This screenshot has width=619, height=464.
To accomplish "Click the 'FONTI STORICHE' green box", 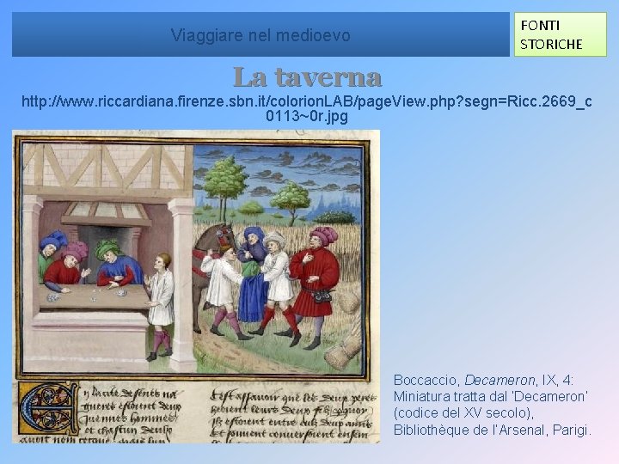I will pos(561,34).
